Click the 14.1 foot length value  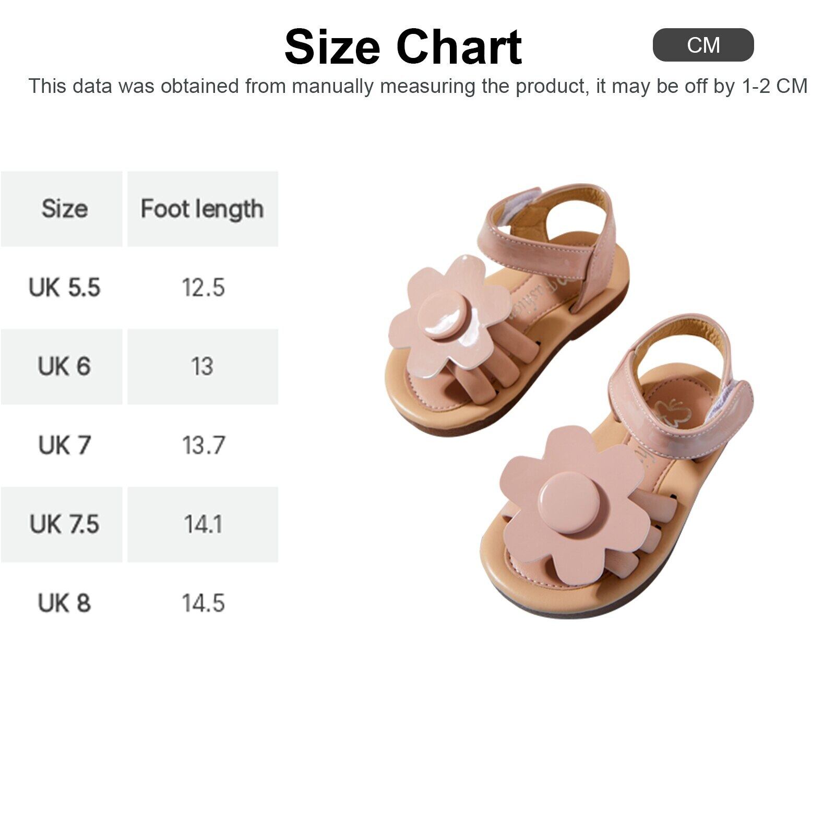click(x=203, y=524)
